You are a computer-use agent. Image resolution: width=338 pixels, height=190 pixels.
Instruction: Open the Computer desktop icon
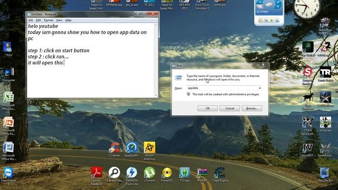pos(8,74)
